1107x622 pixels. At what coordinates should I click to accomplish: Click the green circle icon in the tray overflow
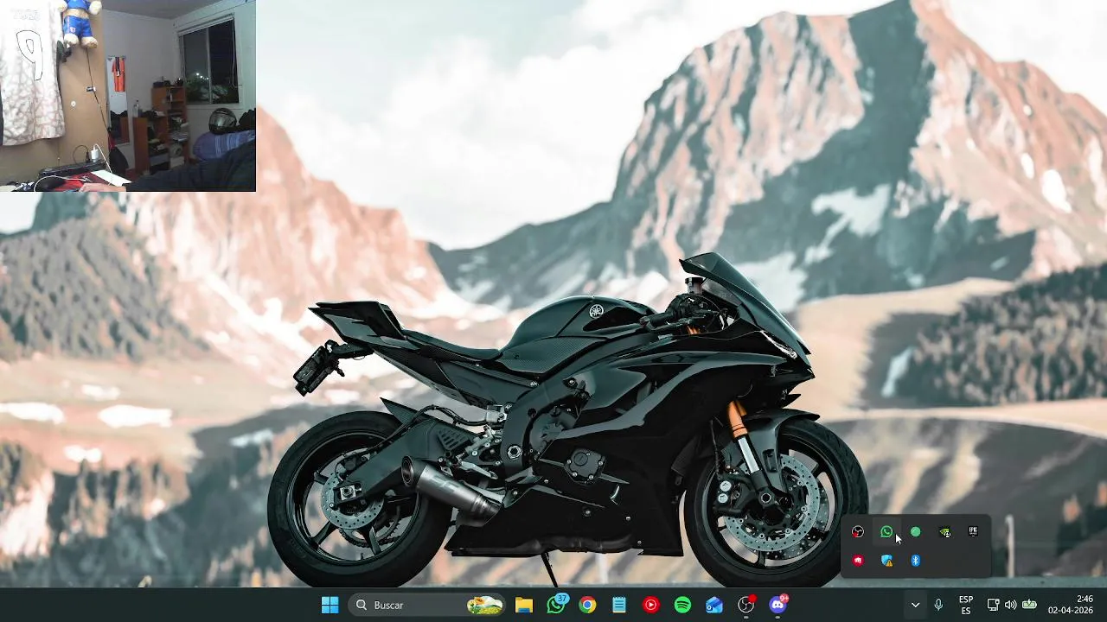tap(915, 532)
